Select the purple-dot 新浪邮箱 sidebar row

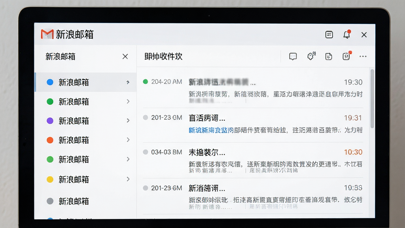86,121
